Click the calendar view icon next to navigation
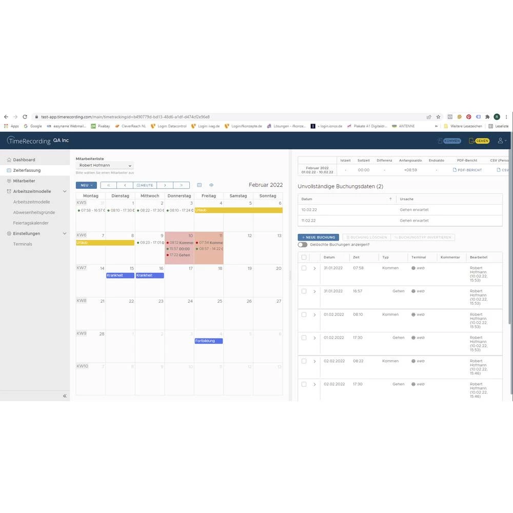513x513 pixels. [x=200, y=185]
